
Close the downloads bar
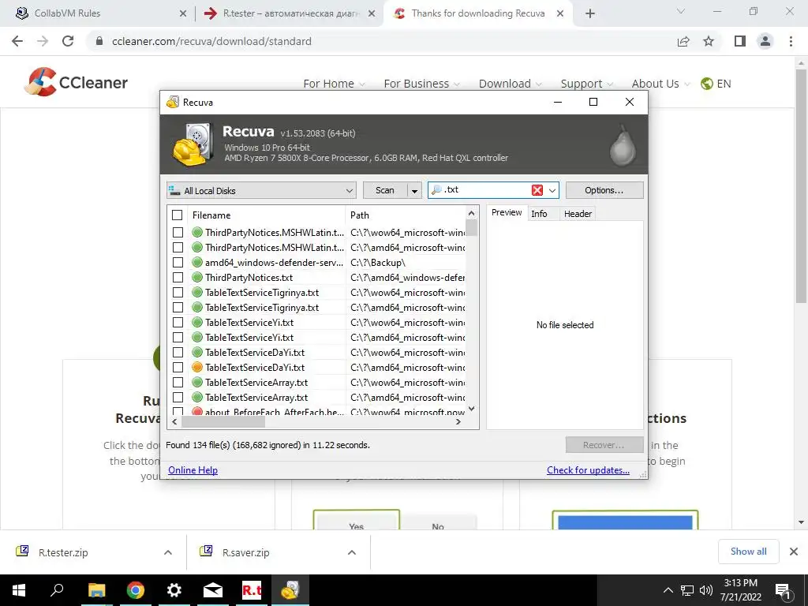click(x=794, y=552)
